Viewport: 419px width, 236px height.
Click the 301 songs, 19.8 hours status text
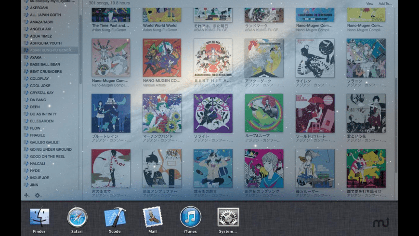pos(109,3)
